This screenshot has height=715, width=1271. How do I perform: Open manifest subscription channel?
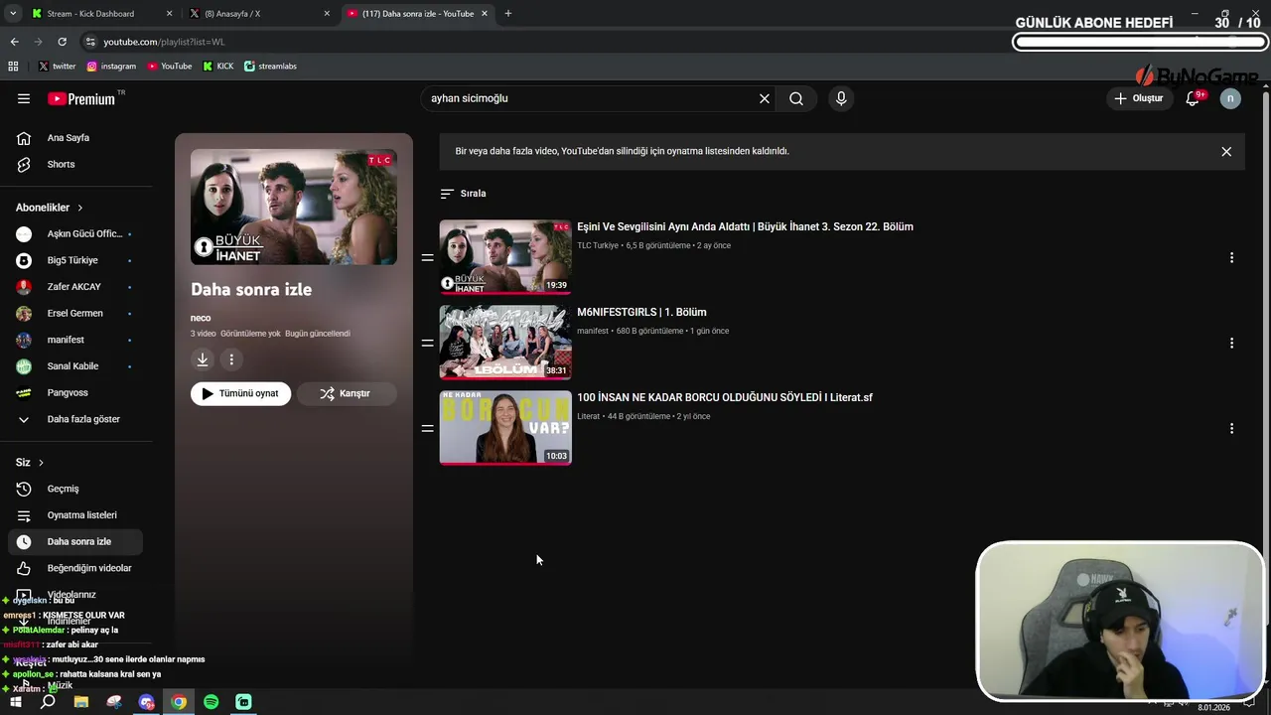pos(75,340)
